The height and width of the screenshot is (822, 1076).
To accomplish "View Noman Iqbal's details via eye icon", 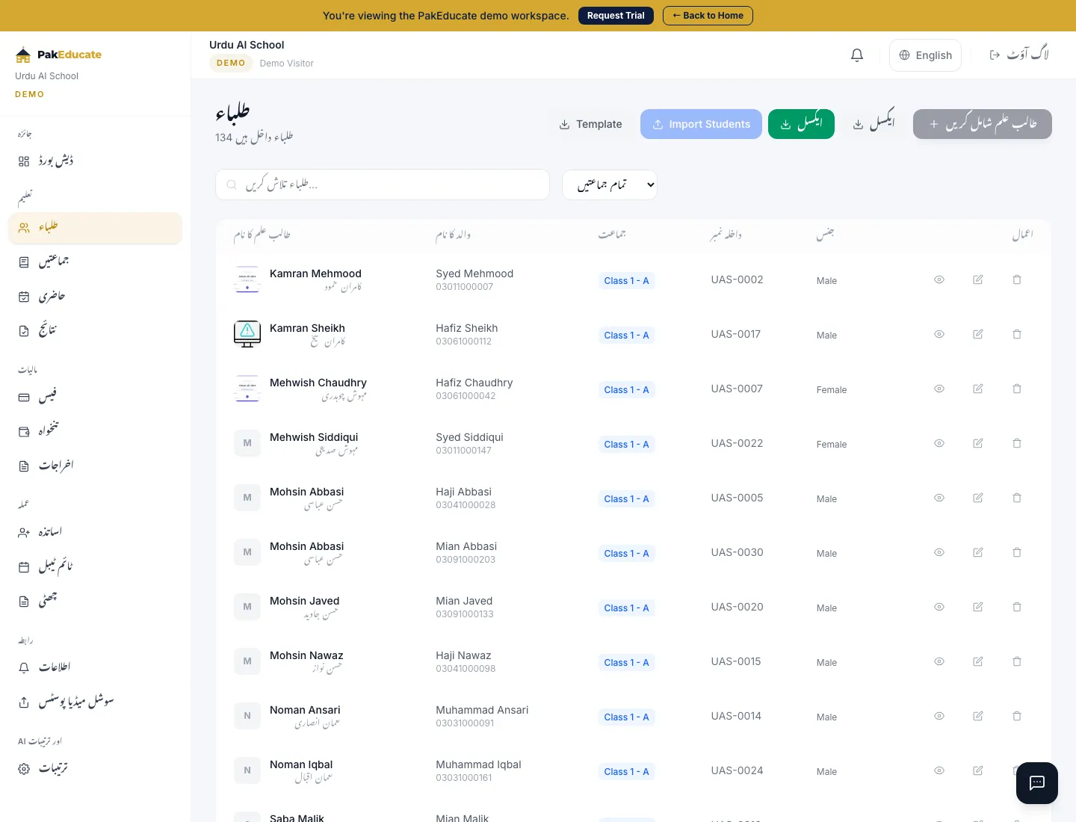I will [x=939, y=770].
